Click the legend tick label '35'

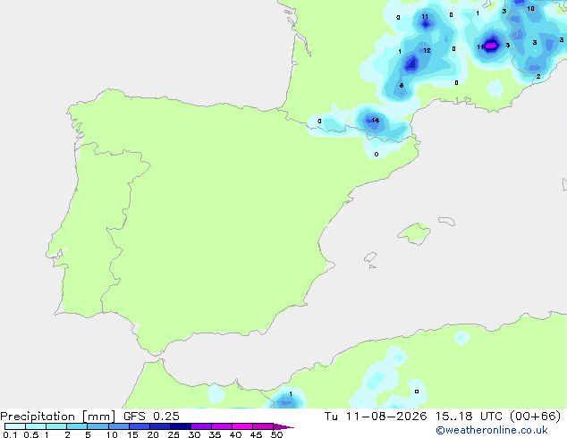pos(215,434)
